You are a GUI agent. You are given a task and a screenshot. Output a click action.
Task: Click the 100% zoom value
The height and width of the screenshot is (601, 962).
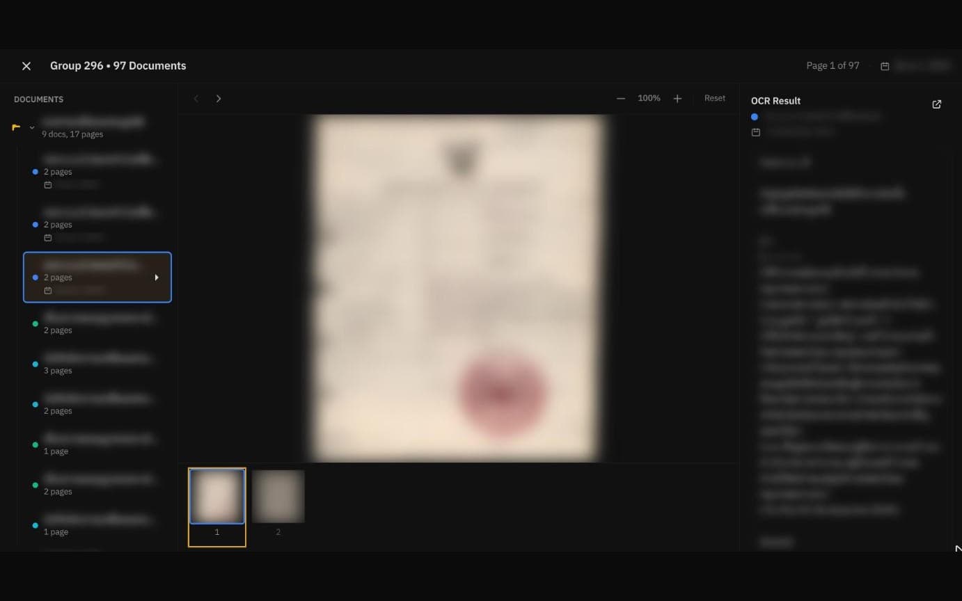click(649, 98)
